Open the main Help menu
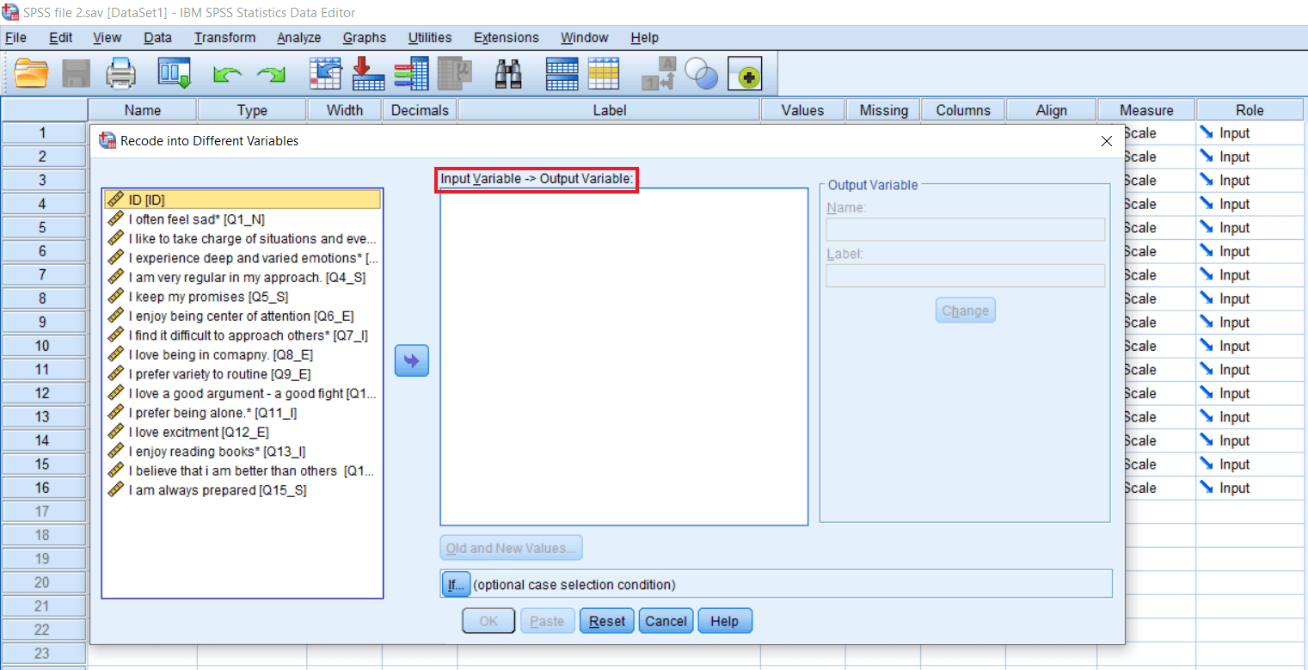Screen dimensions: 1308x670 [x=644, y=38]
